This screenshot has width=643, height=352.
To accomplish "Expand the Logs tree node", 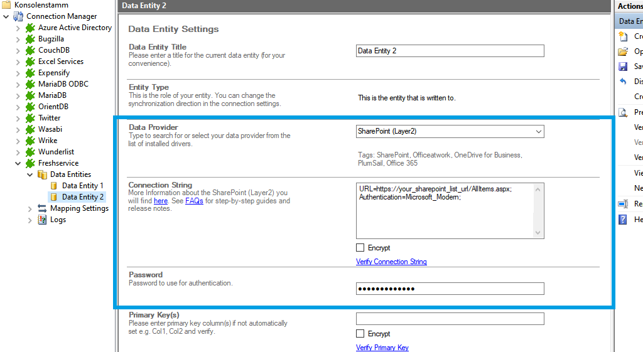I will coord(30,220).
